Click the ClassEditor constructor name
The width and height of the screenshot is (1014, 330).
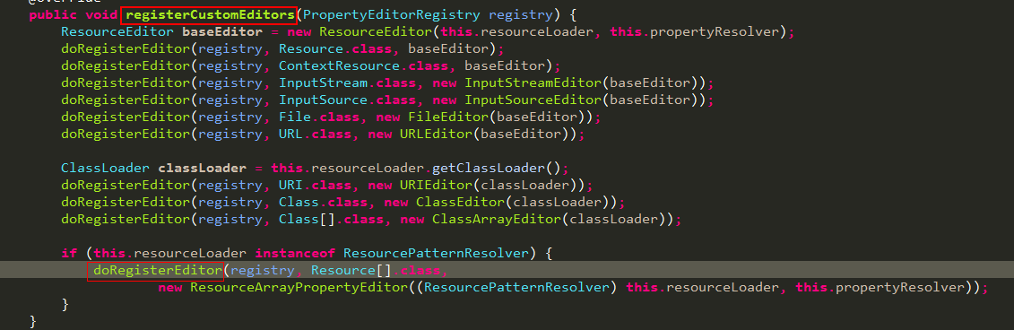point(461,202)
